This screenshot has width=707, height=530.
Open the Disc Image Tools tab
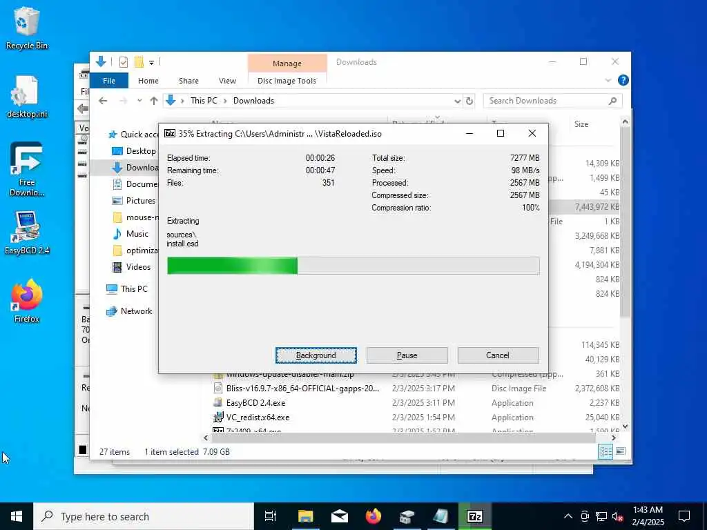pos(287,81)
